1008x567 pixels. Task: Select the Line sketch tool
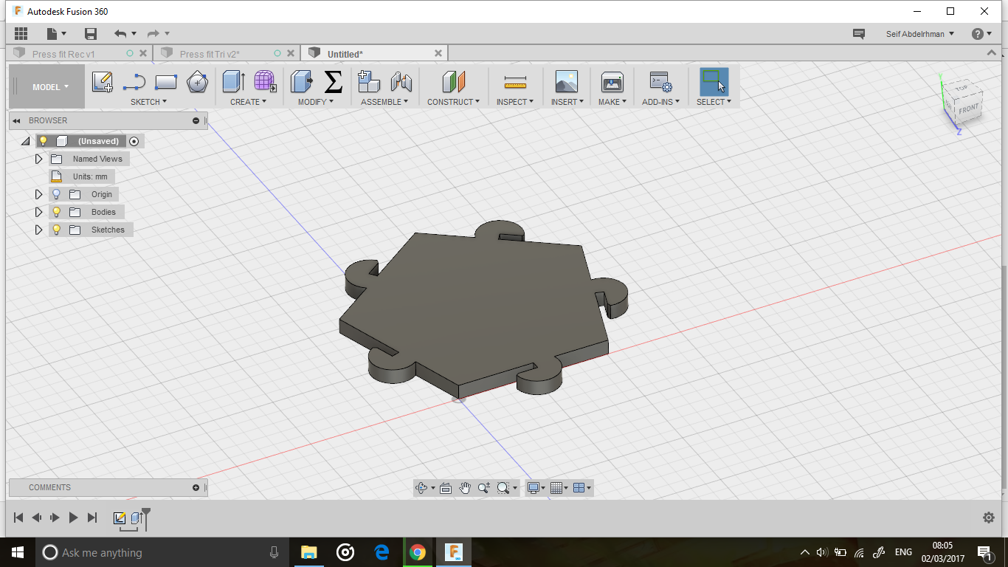134,82
